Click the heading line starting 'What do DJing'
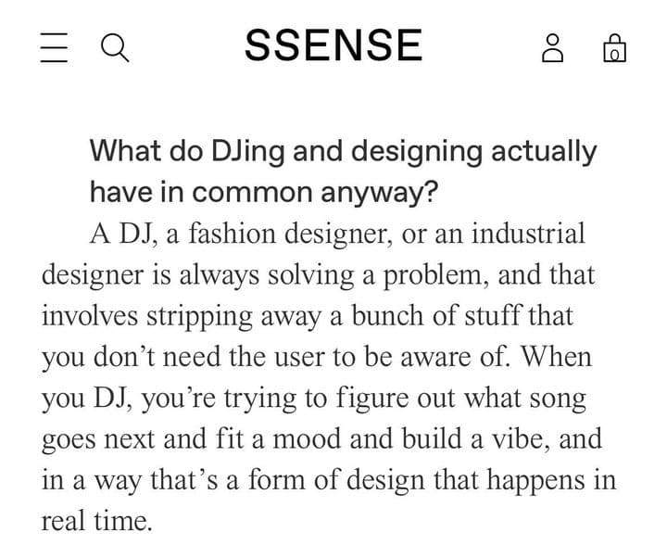This screenshot has height=545, width=667. point(343,151)
